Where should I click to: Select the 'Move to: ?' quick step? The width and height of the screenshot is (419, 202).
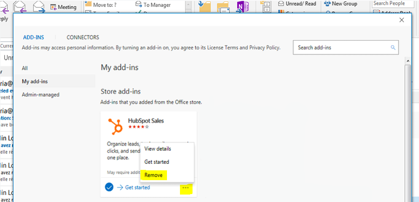click(100, 5)
